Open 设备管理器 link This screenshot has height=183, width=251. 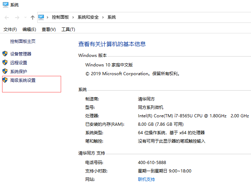pos(21,54)
